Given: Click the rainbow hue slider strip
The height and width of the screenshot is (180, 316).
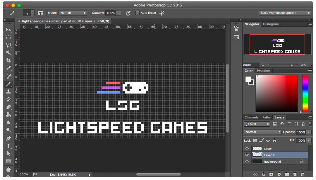Looking at the screenshot, I should [305, 93].
